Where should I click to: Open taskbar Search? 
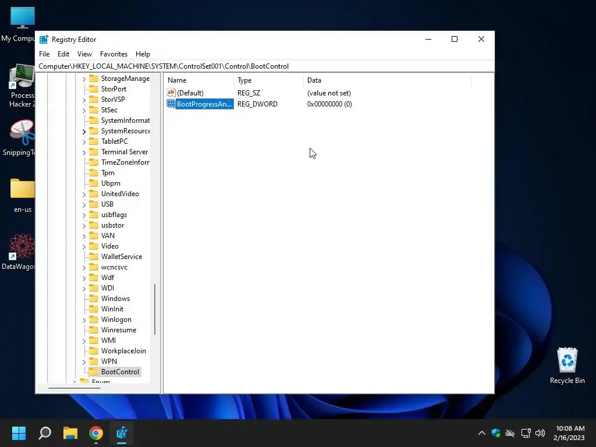coord(45,433)
